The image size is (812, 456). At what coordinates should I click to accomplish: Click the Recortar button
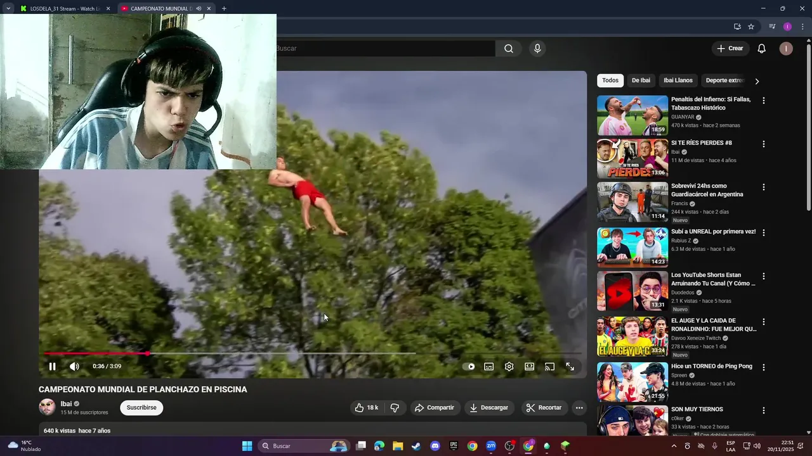(x=544, y=408)
